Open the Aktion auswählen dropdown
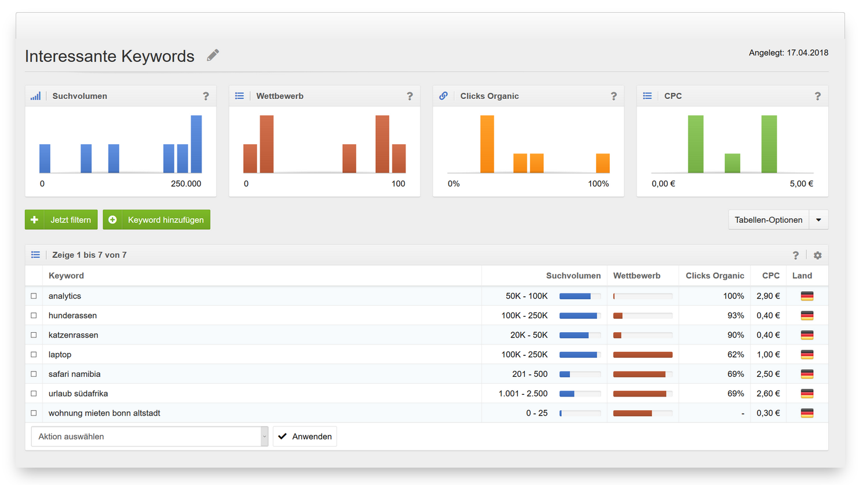This screenshot has width=863, height=485. 149,436
